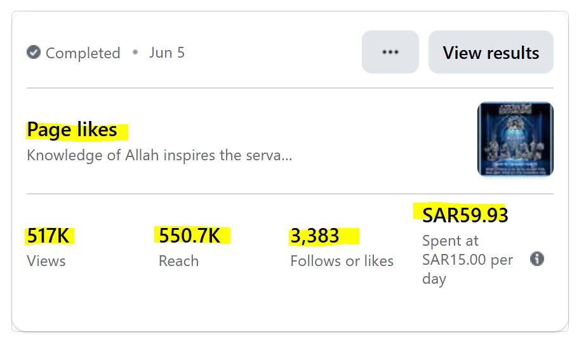The width and height of the screenshot is (579, 349).
Task: Select the Knowledge of Allah description text
Action: [x=159, y=155]
